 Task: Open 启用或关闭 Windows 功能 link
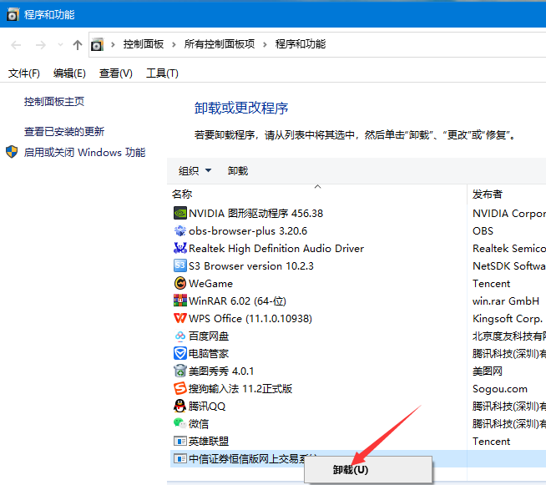point(84,152)
